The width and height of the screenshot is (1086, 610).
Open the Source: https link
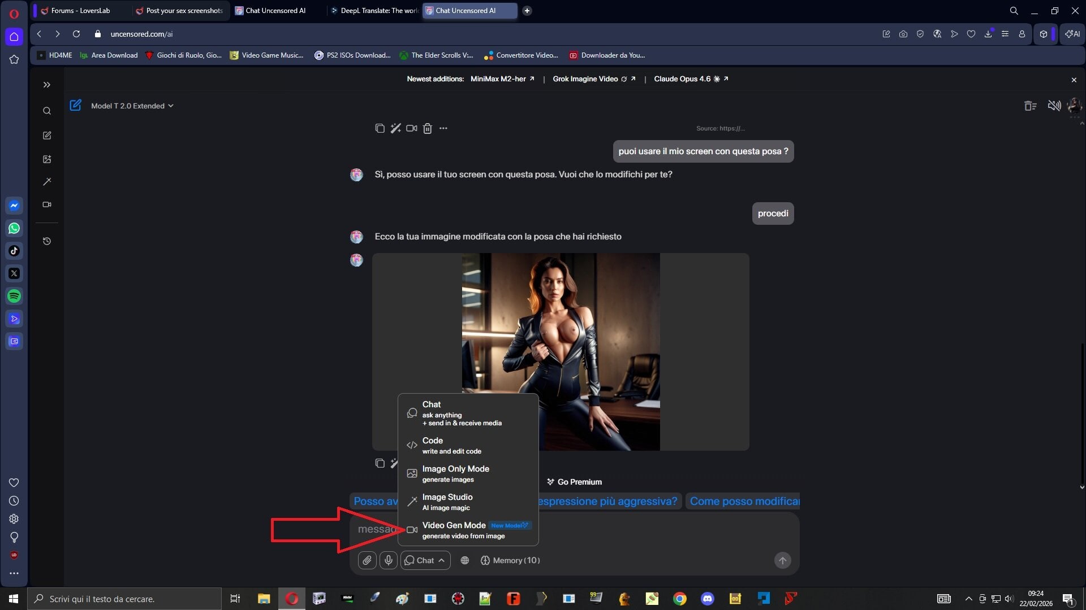721,128
